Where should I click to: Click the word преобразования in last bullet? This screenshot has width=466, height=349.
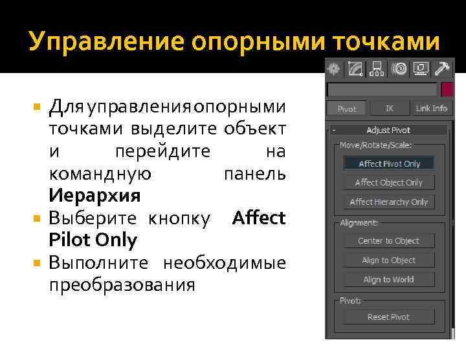[122, 286]
